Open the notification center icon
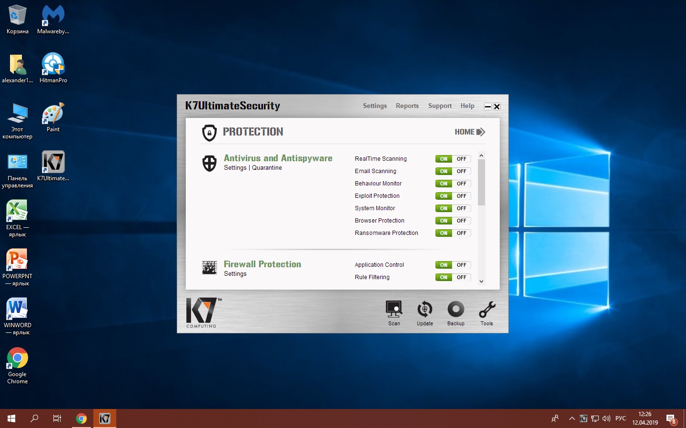 (x=672, y=419)
